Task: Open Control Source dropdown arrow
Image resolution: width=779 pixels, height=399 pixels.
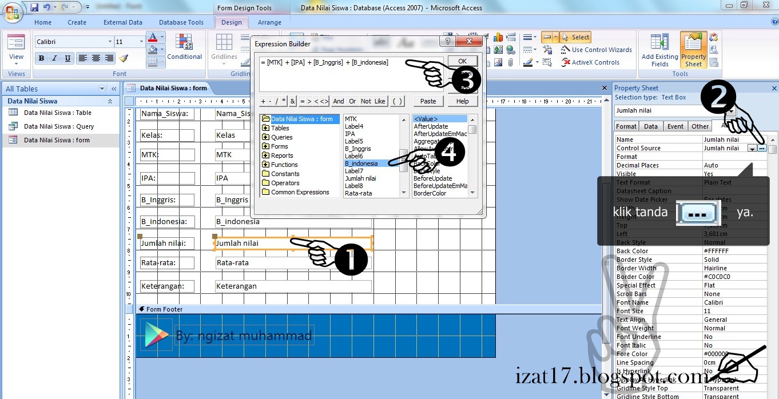Action: (752, 148)
